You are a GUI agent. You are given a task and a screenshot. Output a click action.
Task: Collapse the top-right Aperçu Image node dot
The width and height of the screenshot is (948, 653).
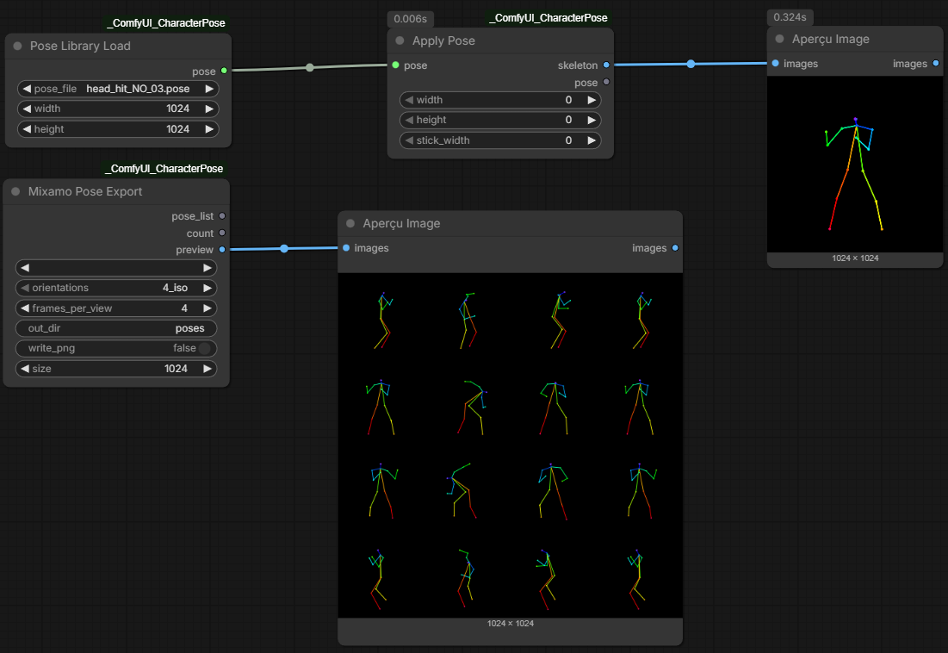779,39
